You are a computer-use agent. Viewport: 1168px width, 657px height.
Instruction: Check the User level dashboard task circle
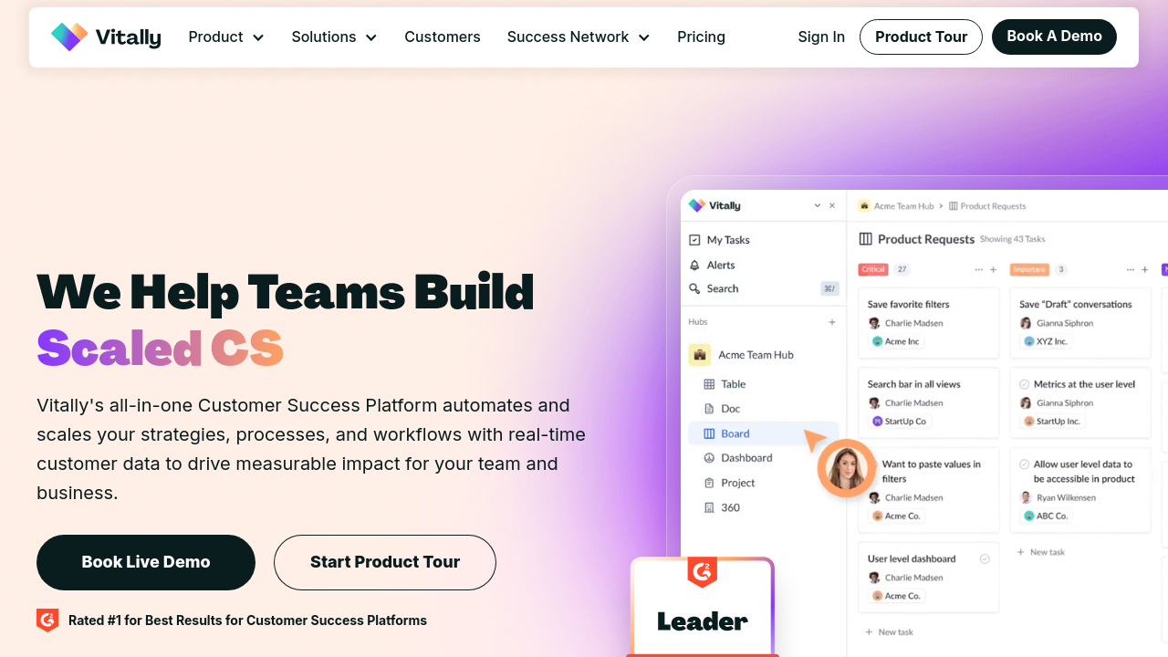(985, 558)
